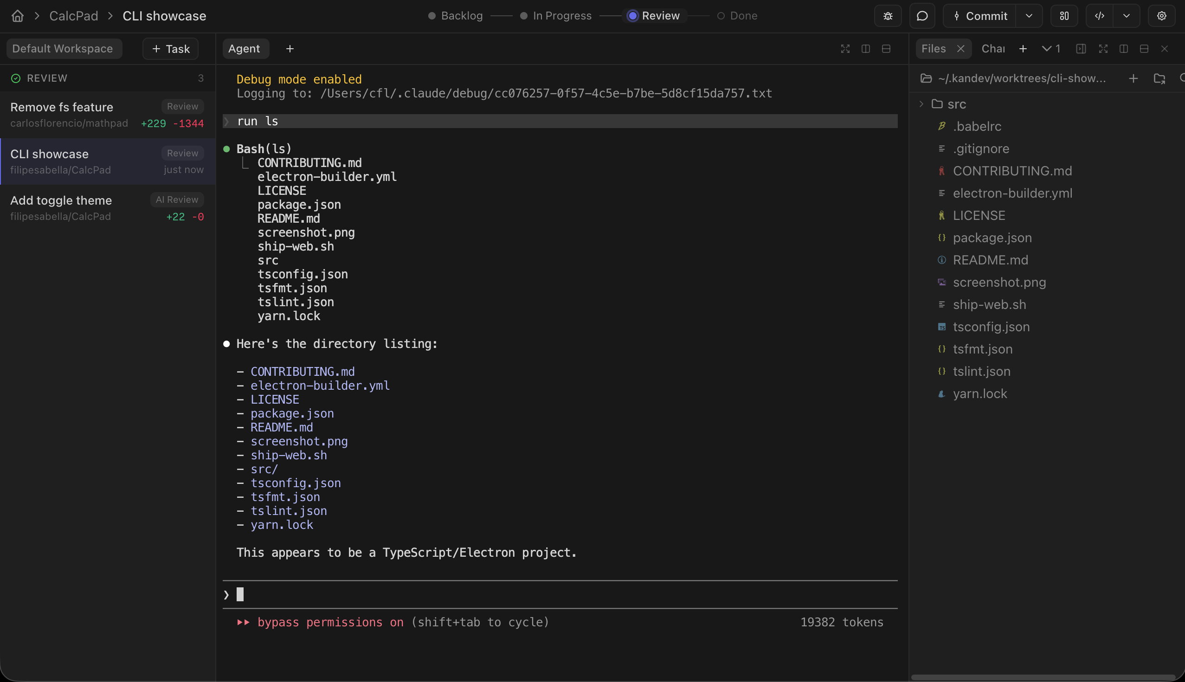Click README.md in the agent's directory listing
Screen dimensions: 1185x682
point(282,427)
